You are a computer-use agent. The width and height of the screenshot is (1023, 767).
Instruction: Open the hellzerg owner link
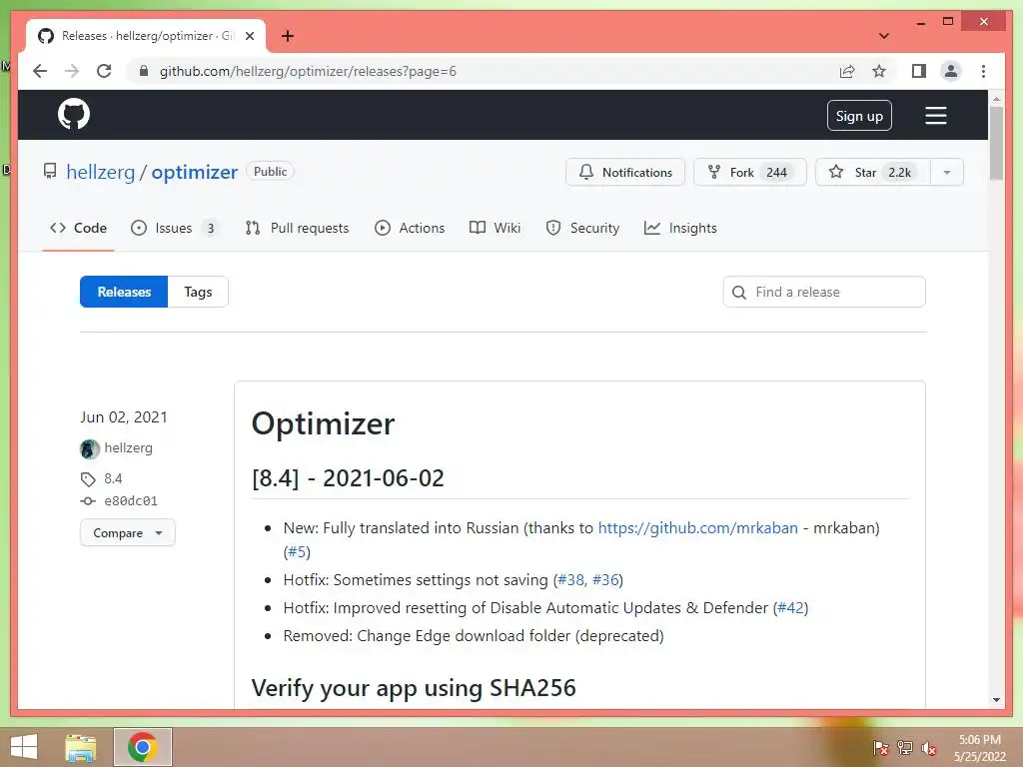(101, 172)
